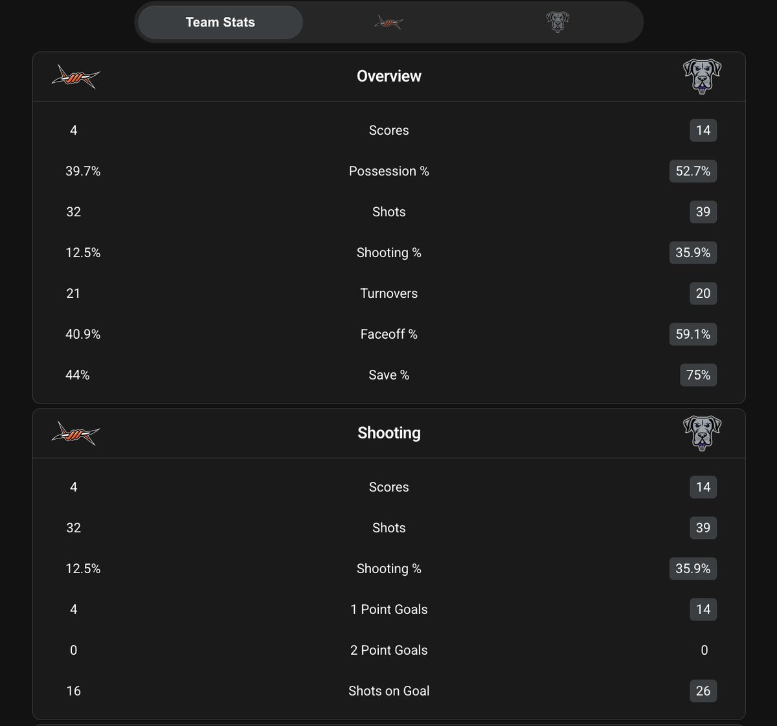Click the 2 Point Goals label
The height and width of the screenshot is (726, 777).
pos(389,650)
